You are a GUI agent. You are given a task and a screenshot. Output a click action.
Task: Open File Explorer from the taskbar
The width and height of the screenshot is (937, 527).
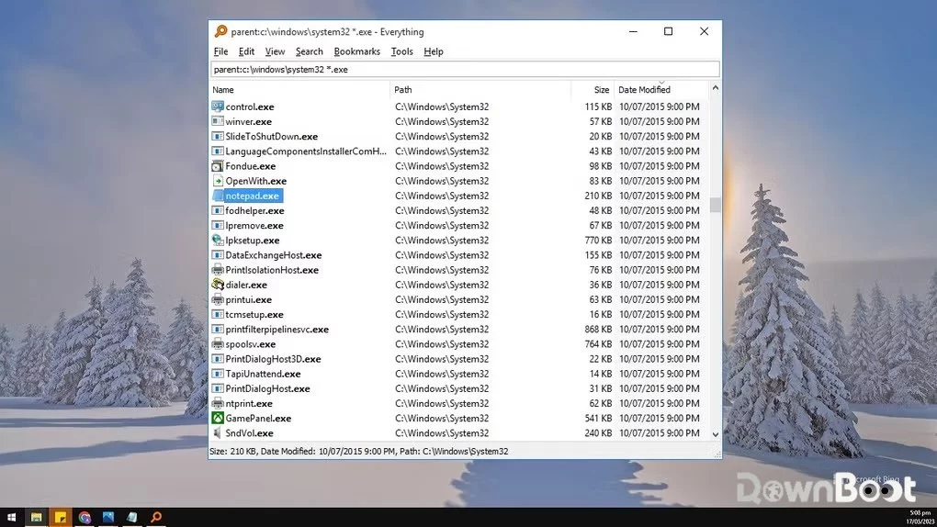point(37,517)
